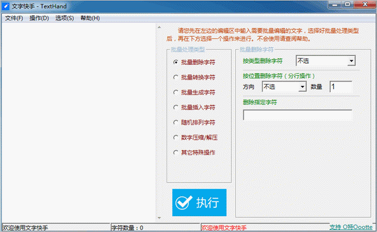Click the scroll up arrow beside editor
Screen dimensions: 377x232
[159, 27]
